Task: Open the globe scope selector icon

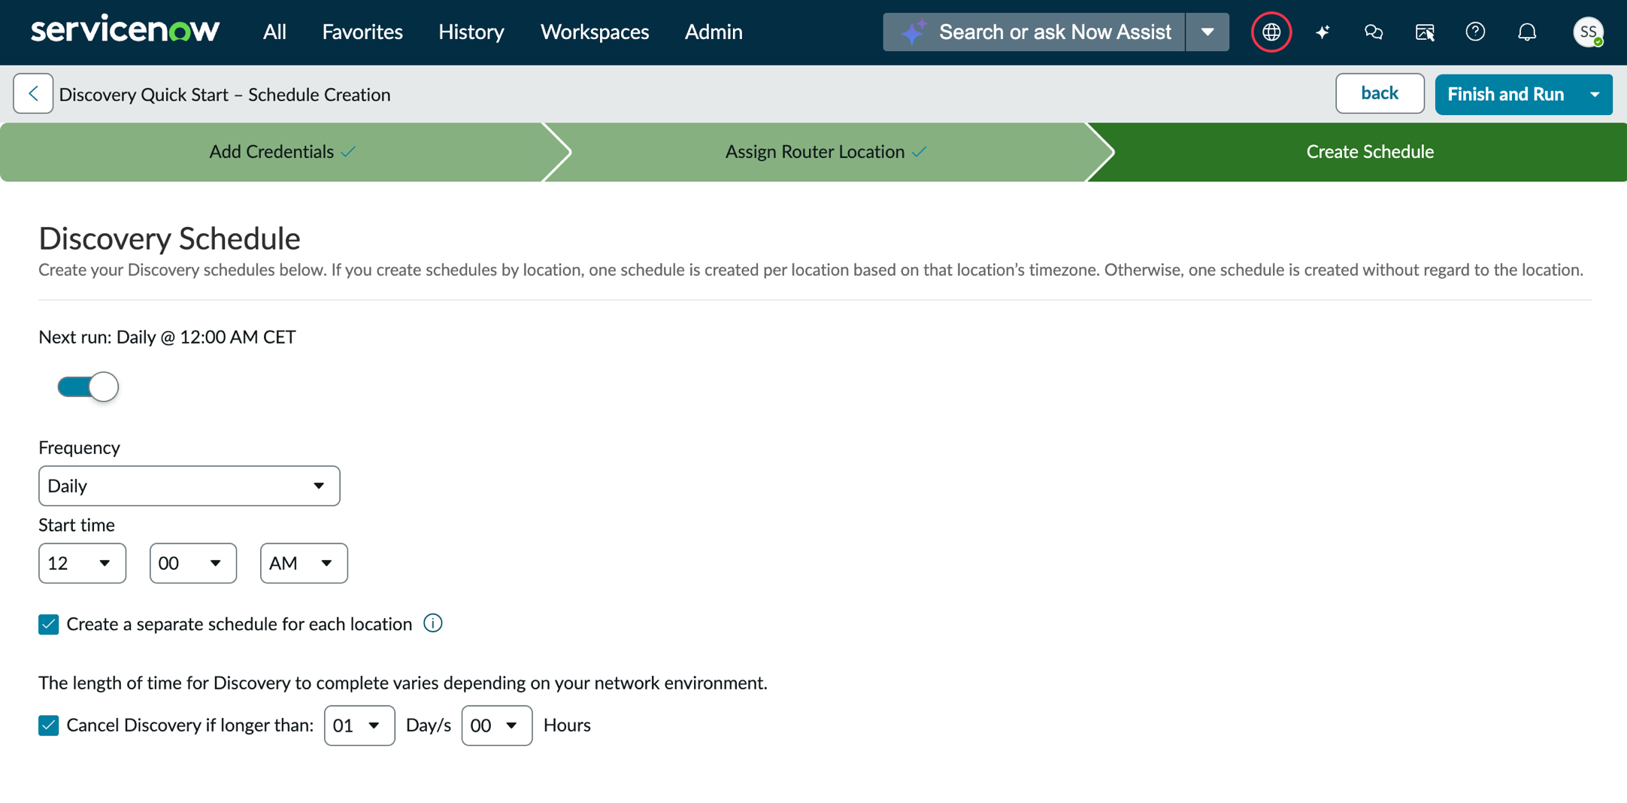Action: 1271,32
